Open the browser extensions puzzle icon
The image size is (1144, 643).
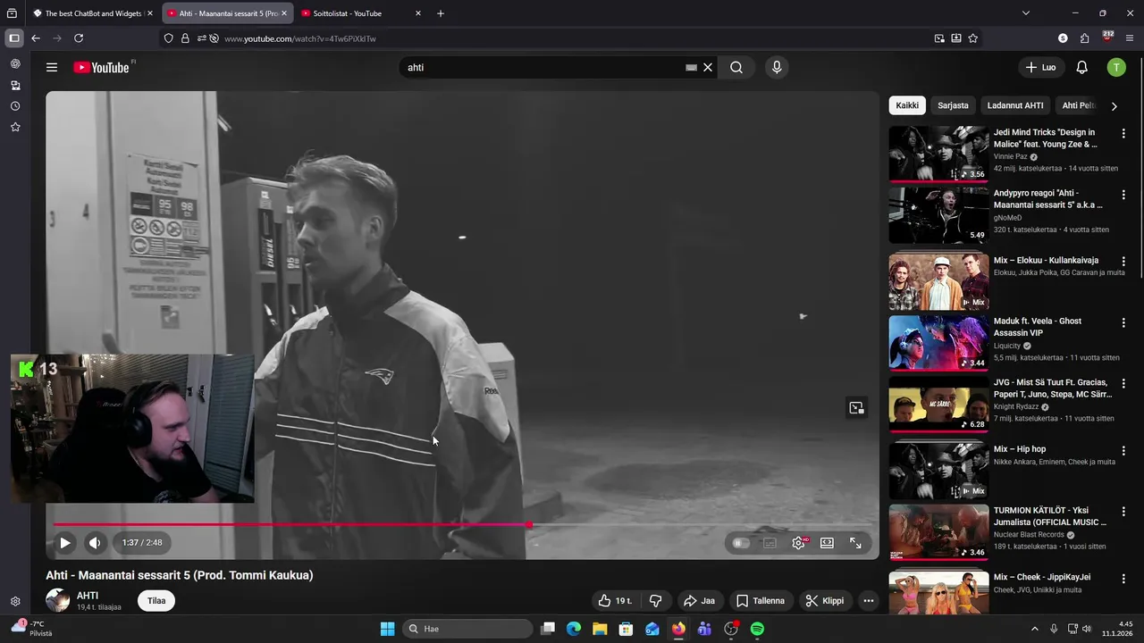1084,38
